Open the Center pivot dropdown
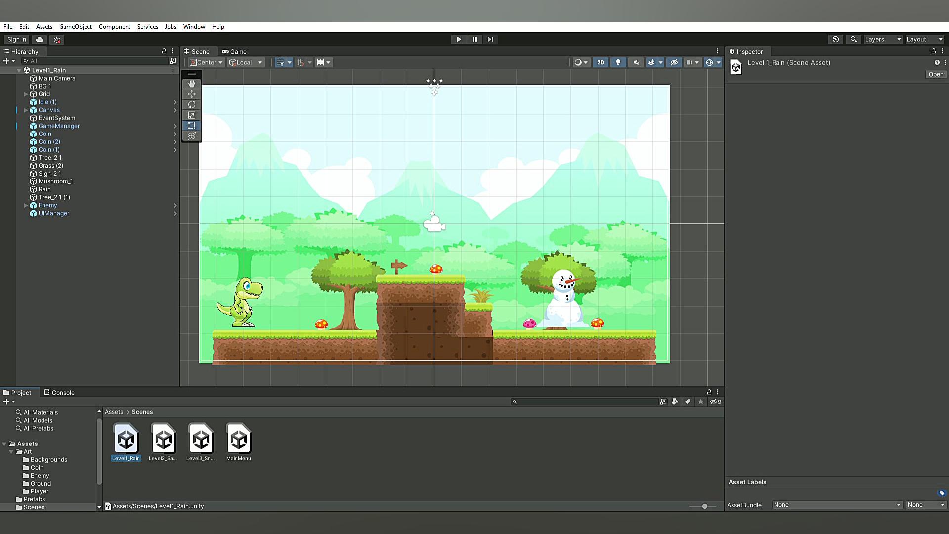This screenshot has width=949, height=534. [207, 62]
